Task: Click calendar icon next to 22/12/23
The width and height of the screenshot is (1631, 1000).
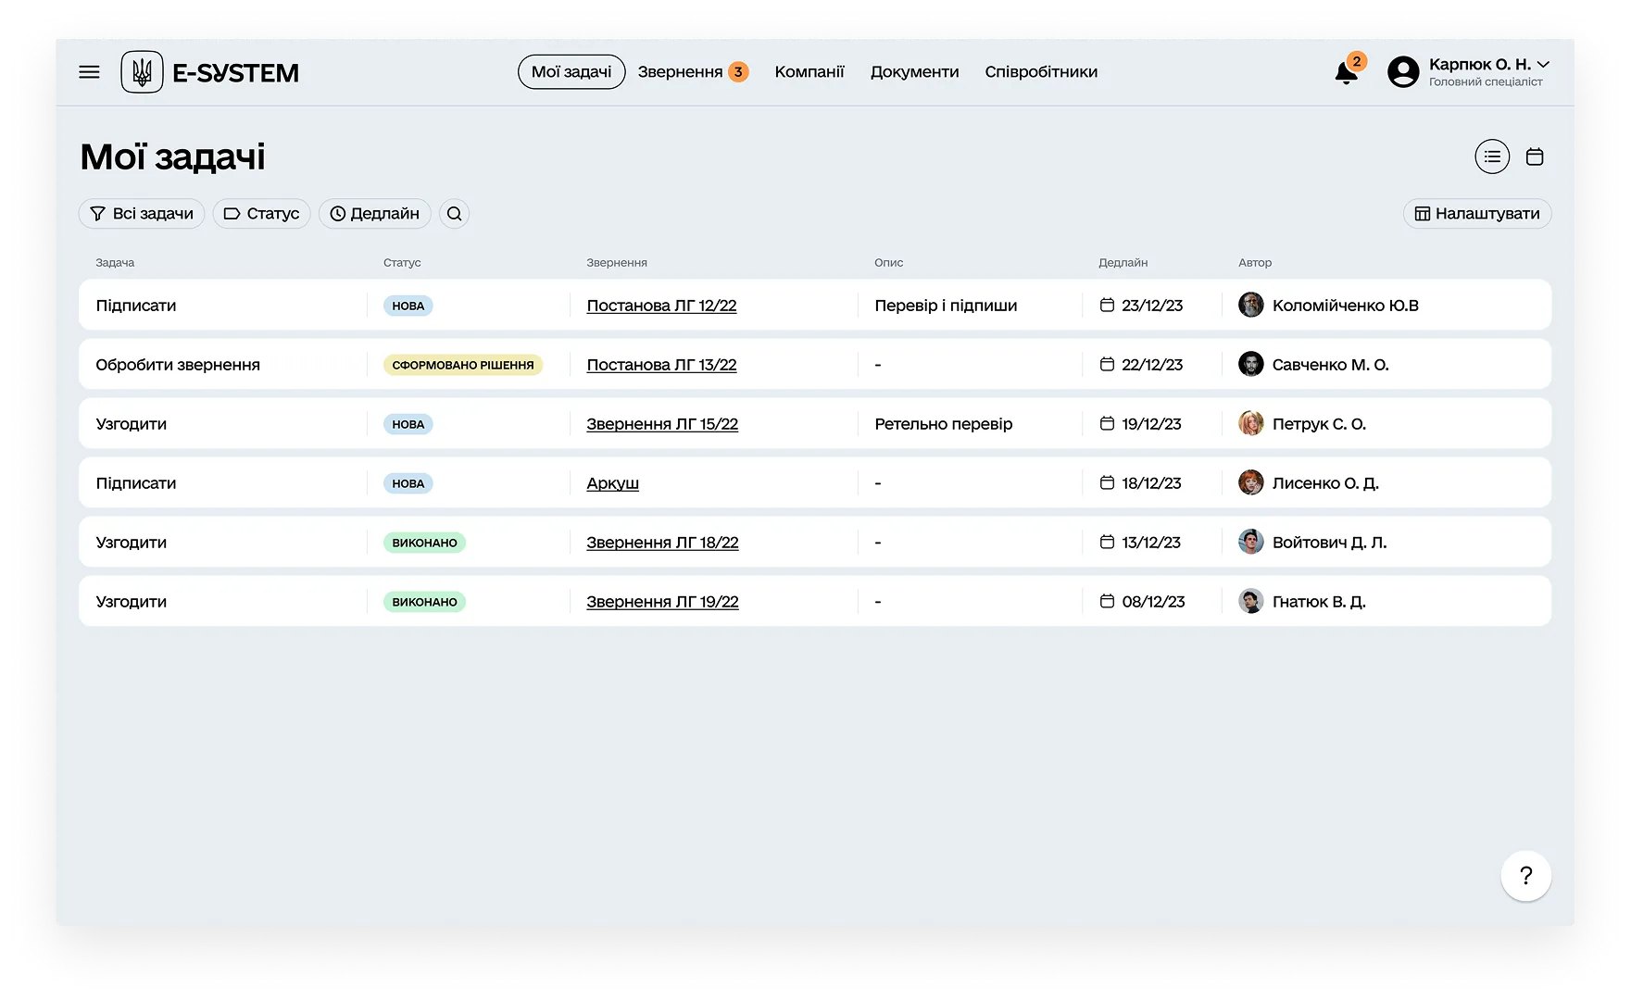Action: [x=1107, y=364]
